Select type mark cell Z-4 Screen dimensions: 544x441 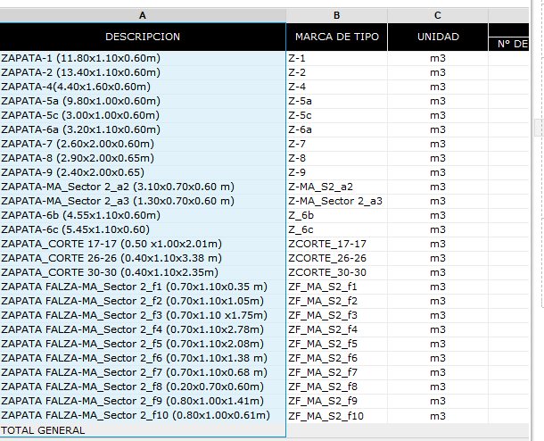coord(336,87)
